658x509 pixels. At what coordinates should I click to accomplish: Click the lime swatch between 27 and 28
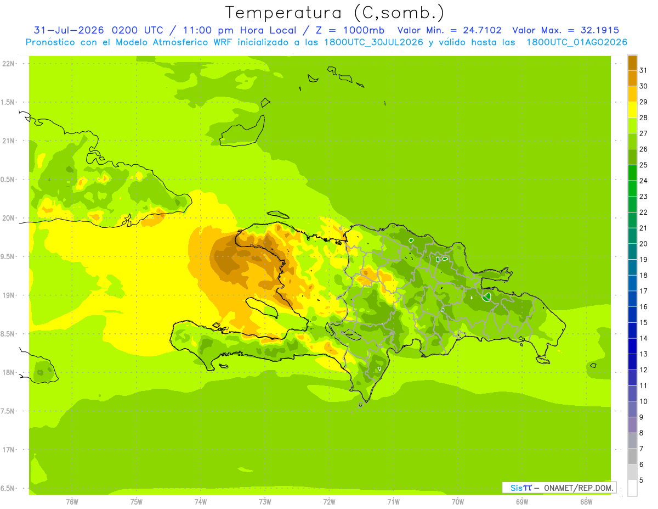(x=632, y=126)
